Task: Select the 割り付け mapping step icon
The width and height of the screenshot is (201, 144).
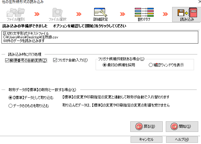Action: click(144, 12)
